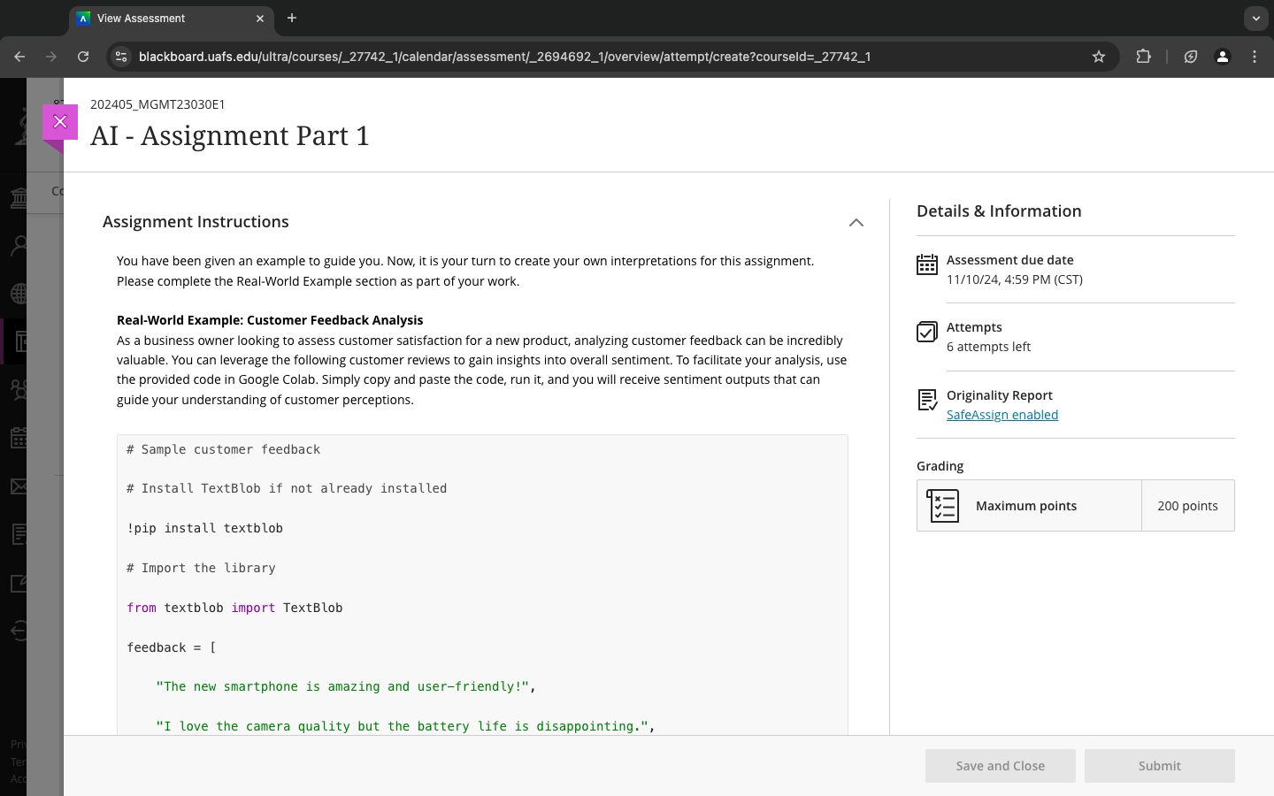Click the smartphone is amazing review string
Screen dimensions: 1274x796
(x=346, y=686)
